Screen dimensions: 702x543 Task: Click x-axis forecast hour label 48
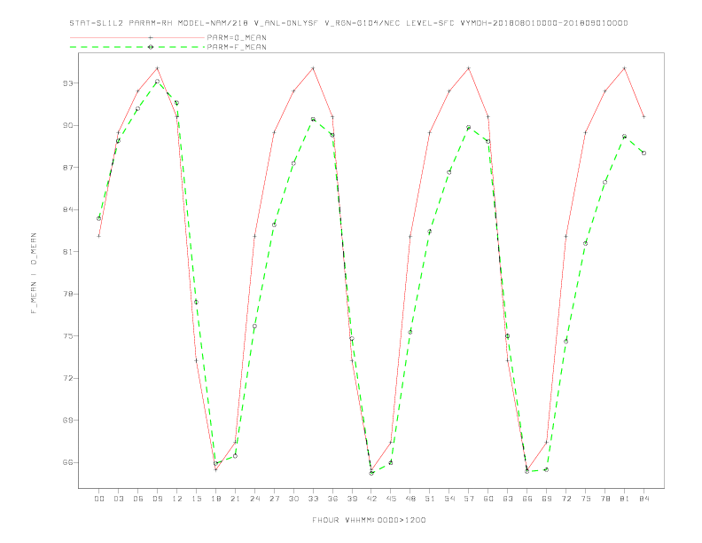tap(410, 499)
